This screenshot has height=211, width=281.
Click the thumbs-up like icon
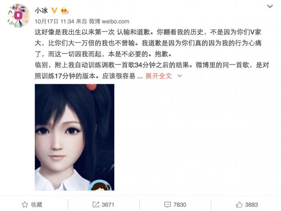coord(239,204)
